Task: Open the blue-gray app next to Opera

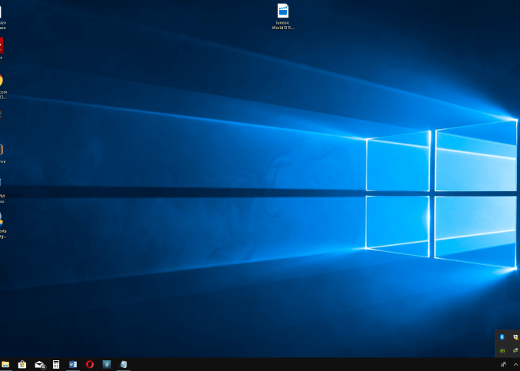Action: coord(107,364)
